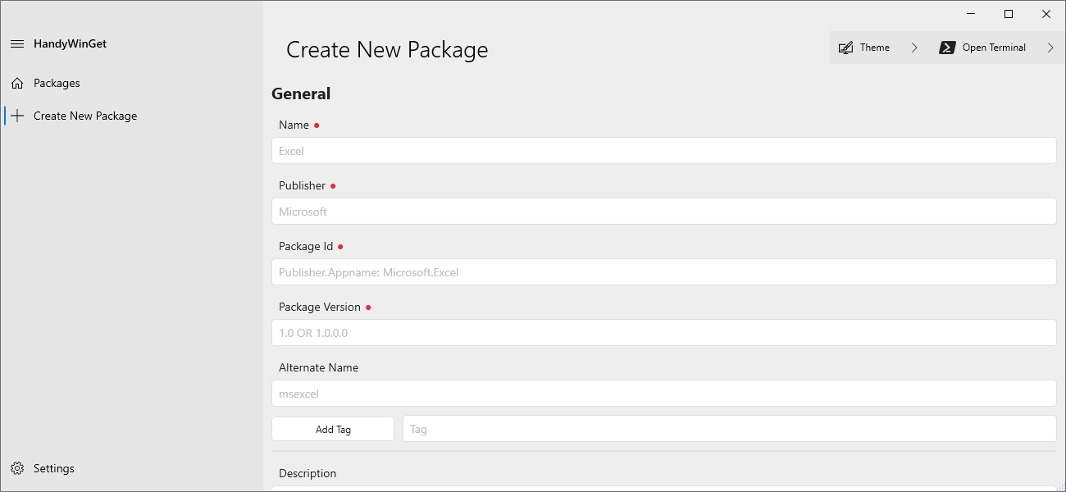Select the Create New Package menu item

coord(85,116)
